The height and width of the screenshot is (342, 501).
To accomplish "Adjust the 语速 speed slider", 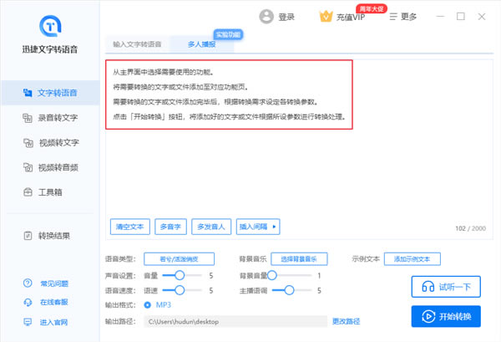I will pos(180,290).
